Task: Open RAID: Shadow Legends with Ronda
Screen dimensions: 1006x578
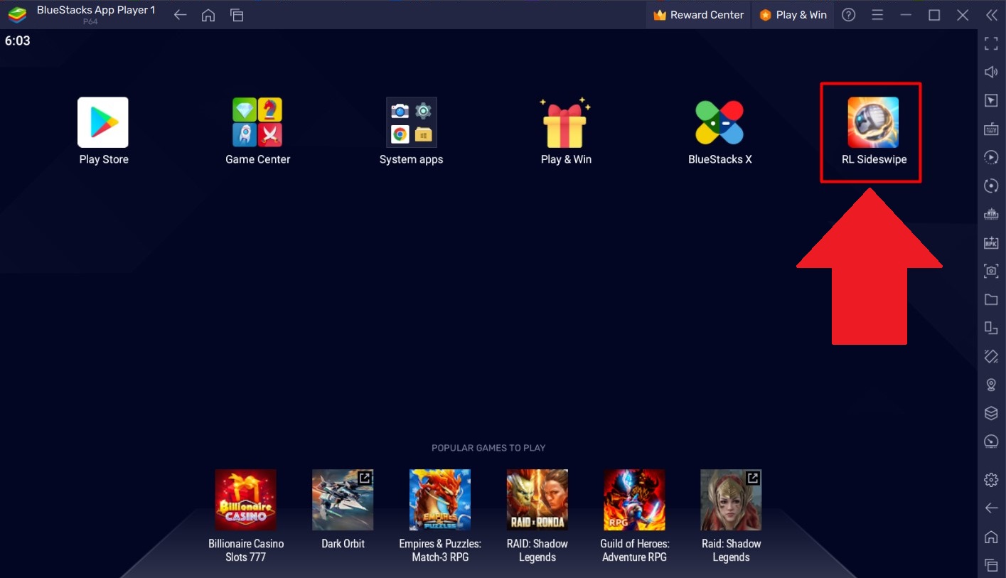Action: pyautogui.click(x=537, y=499)
